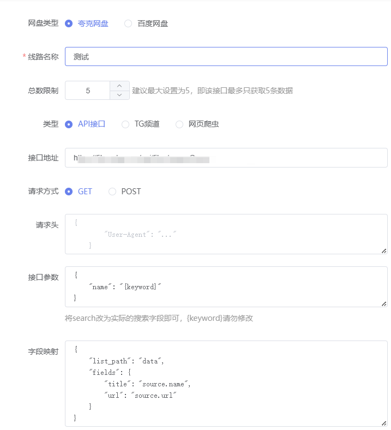
Task: Grab the 请求头 textarea resize handle
Action: 384,250
